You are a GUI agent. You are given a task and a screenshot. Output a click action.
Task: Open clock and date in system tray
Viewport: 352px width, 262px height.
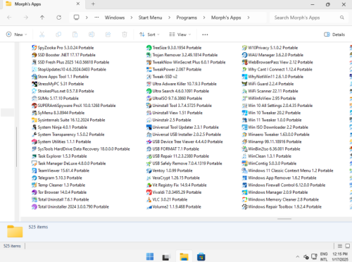(340, 256)
